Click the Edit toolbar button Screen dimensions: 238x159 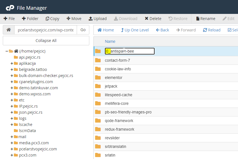click(229, 19)
